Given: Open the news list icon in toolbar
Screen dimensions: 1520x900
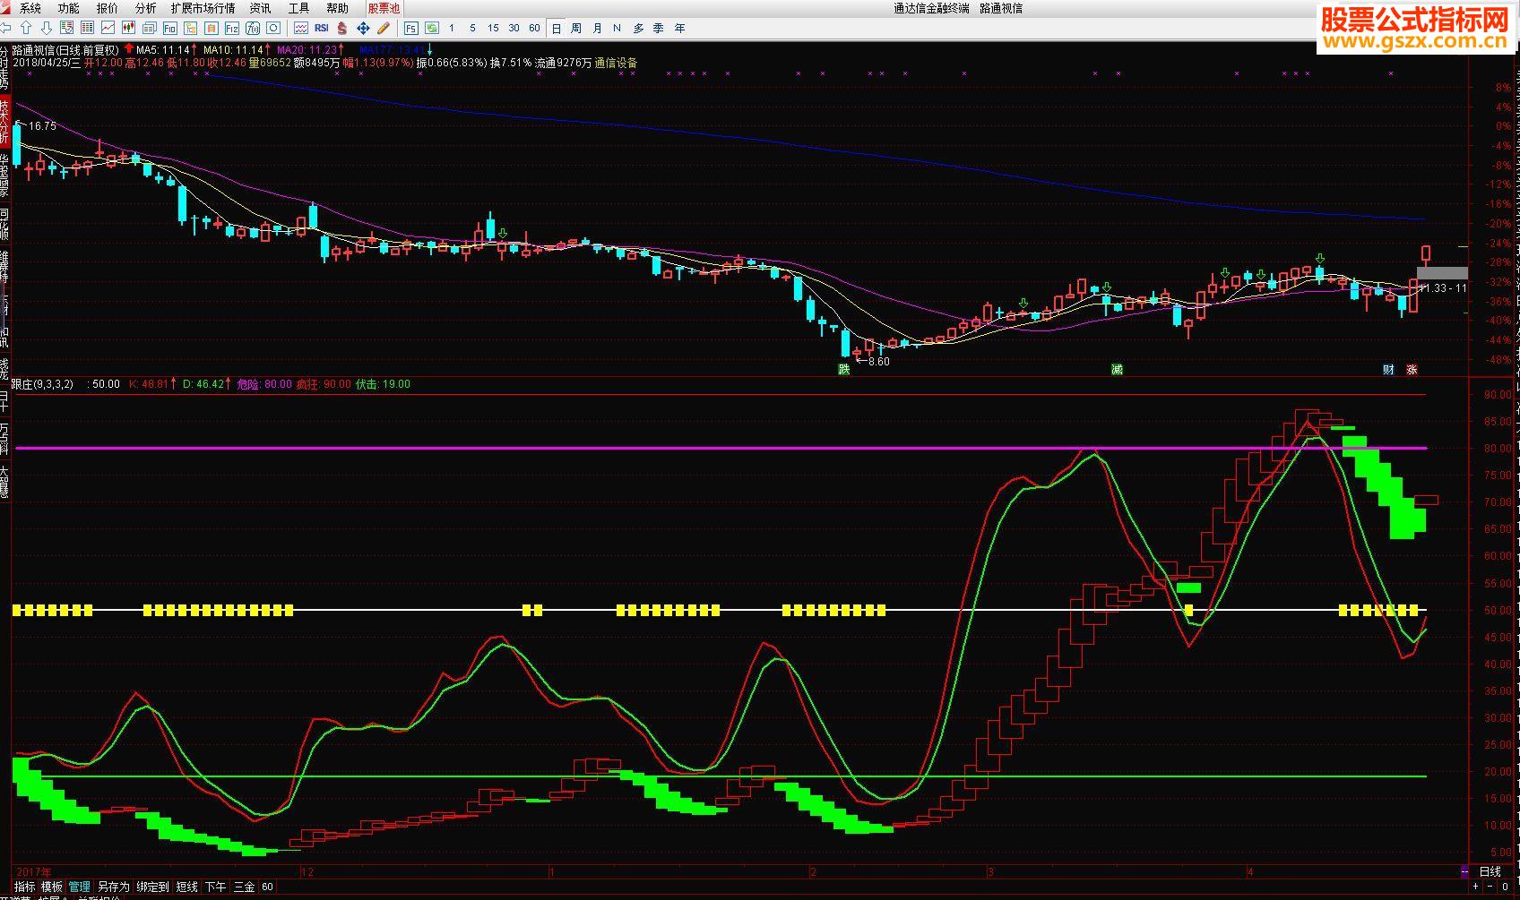Looking at the screenshot, I should 149,28.
